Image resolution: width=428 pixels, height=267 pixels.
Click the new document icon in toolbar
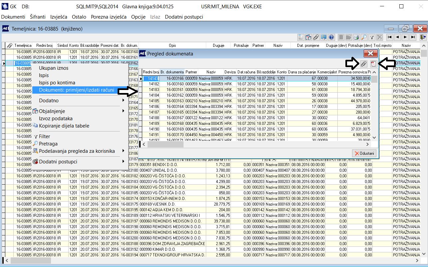coord(341,37)
